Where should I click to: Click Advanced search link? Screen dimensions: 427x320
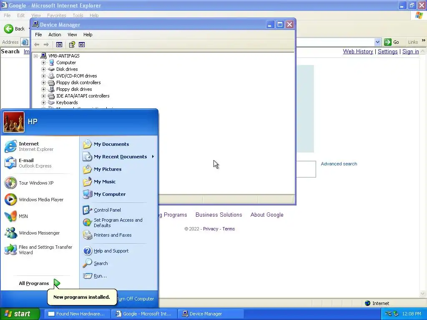(339, 164)
